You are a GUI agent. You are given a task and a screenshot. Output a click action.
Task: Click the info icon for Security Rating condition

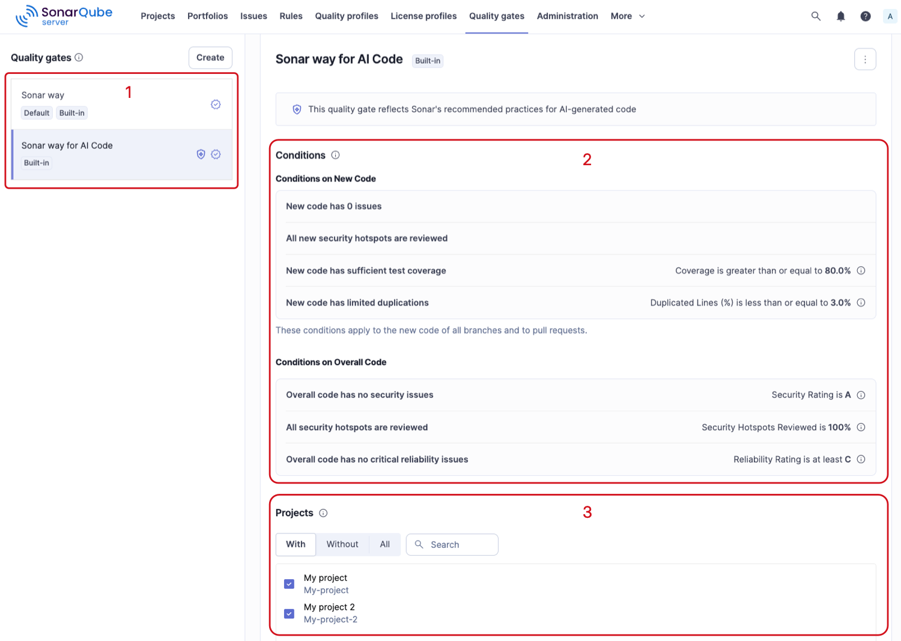pyautogui.click(x=861, y=395)
